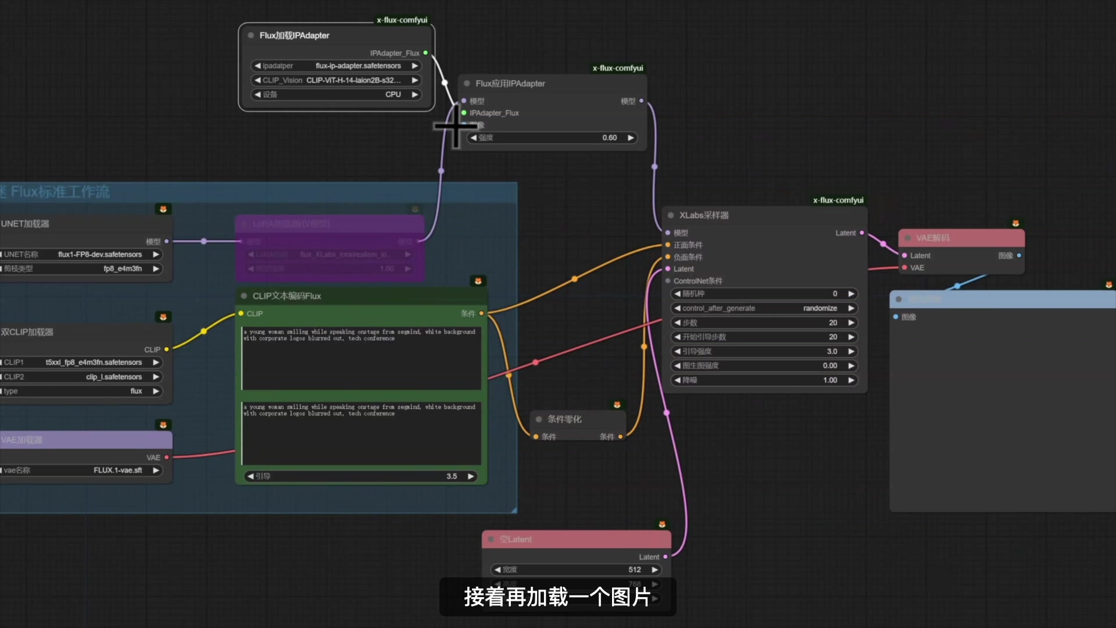Increase 步数 value with right arrow
1116x628 pixels.
click(852, 323)
